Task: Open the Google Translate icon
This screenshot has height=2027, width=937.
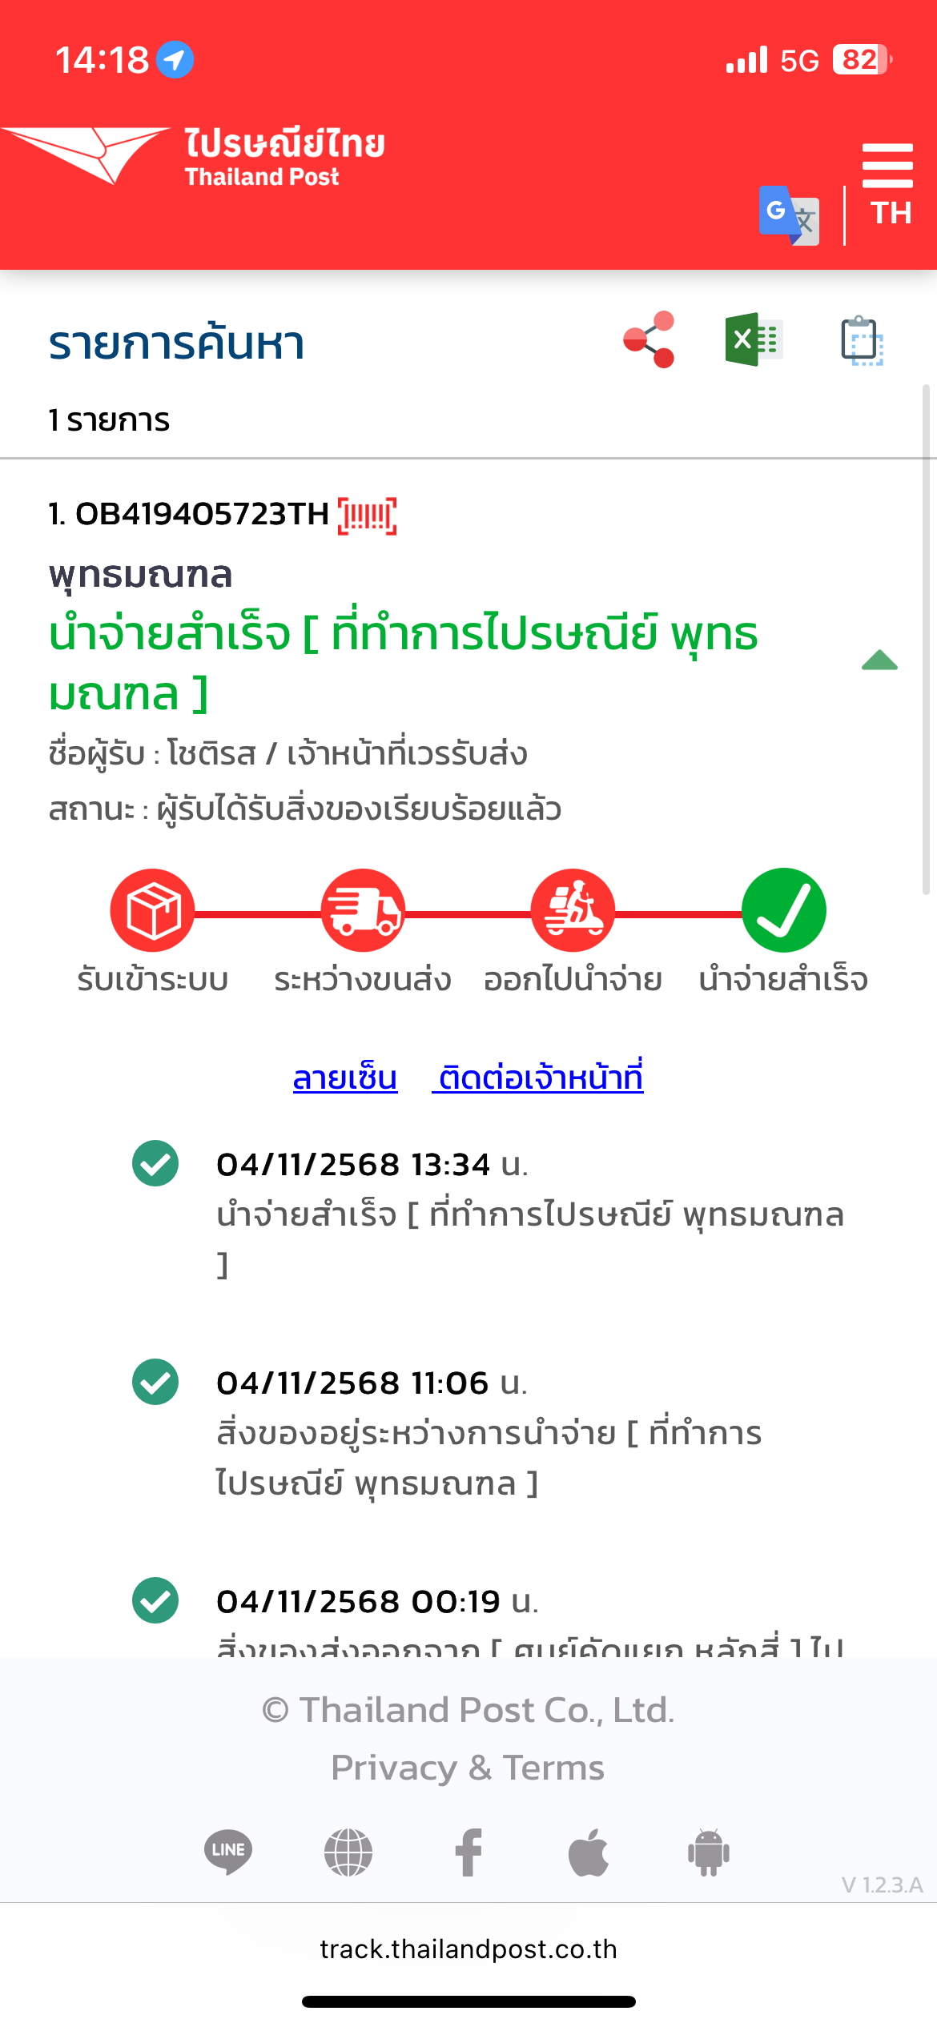Action: [x=788, y=215]
